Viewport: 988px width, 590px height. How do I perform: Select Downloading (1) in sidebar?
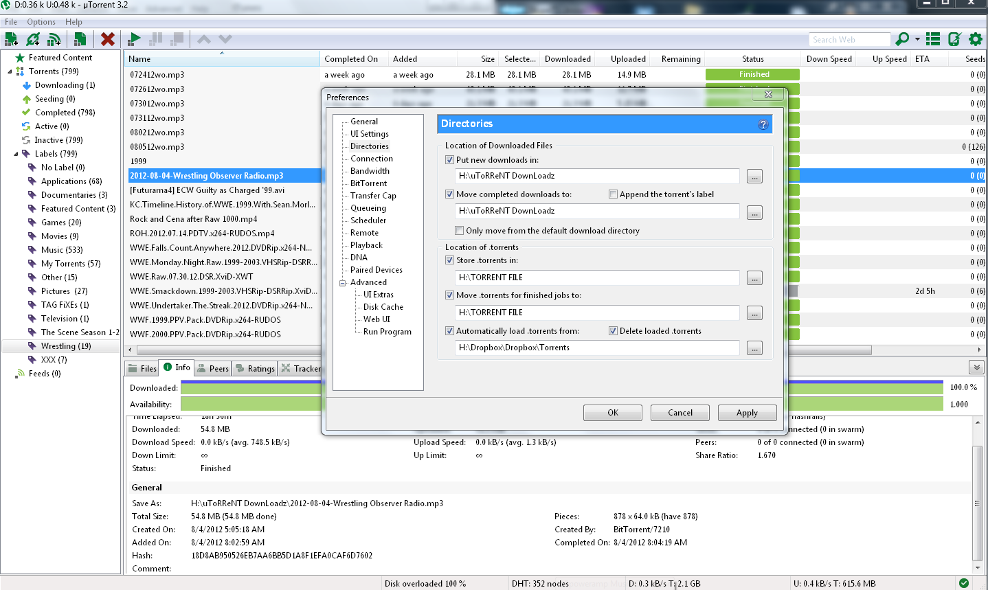(x=65, y=85)
